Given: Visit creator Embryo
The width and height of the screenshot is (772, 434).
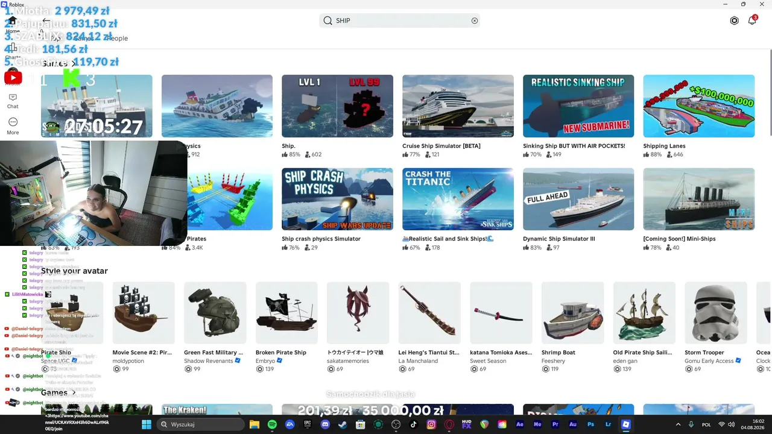Looking at the screenshot, I should [x=265, y=361].
